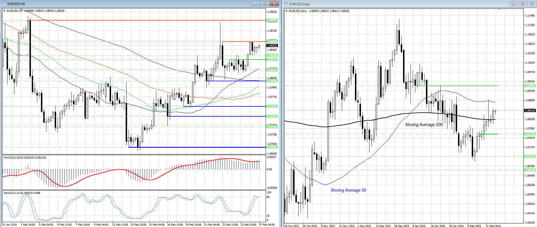This screenshot has width=537, height=227.
Task: Maximize the EURUSD,Daily chart window
Action: (523, 4)
